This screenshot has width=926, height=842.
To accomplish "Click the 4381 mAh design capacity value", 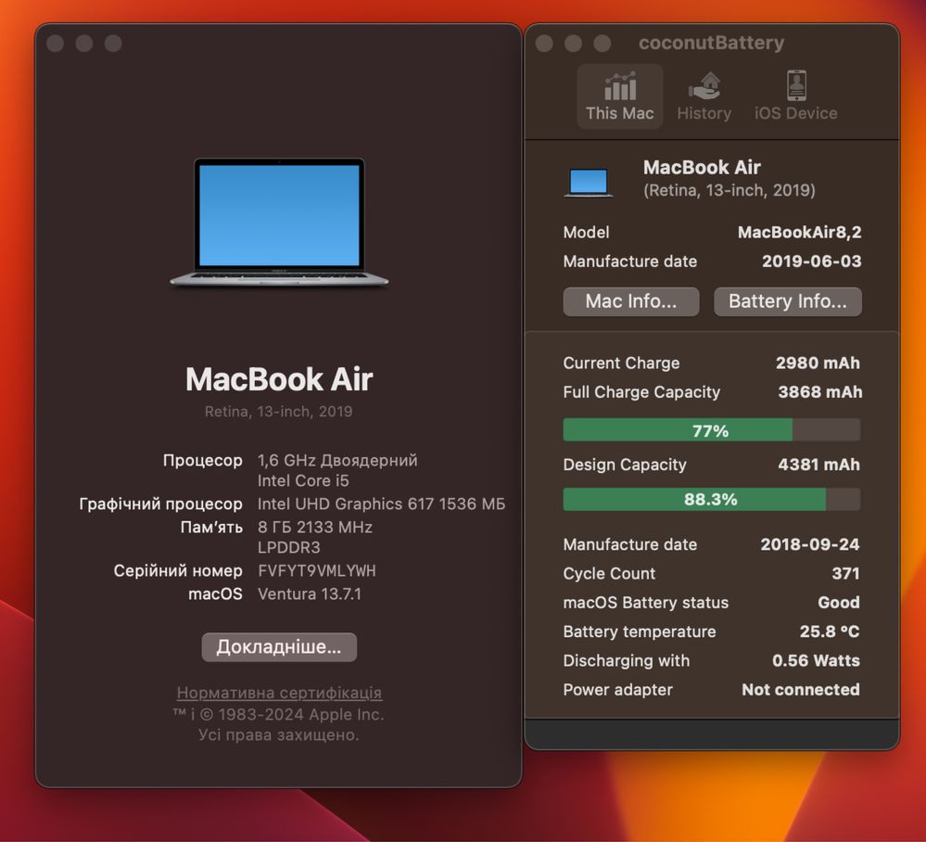I will pyautogui.click(x=818, y=465).
